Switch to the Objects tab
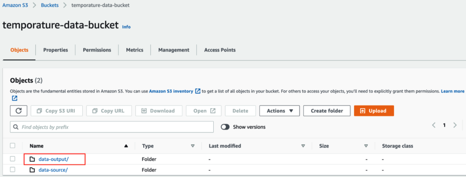Image resolution: width=466 pixels, height=177 pixels. click(19, 50)
